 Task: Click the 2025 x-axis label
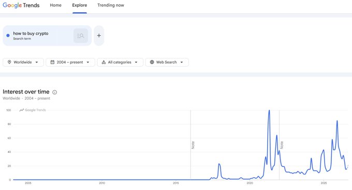pyautogui.click(x=324, y=183)
